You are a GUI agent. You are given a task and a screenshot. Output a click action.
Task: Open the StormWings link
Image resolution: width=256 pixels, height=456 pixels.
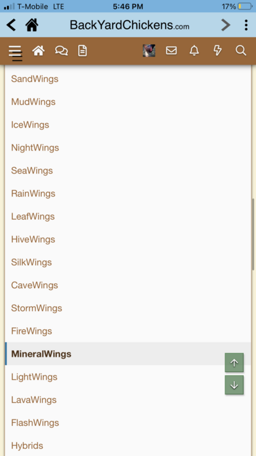click(x=36, y=308)
